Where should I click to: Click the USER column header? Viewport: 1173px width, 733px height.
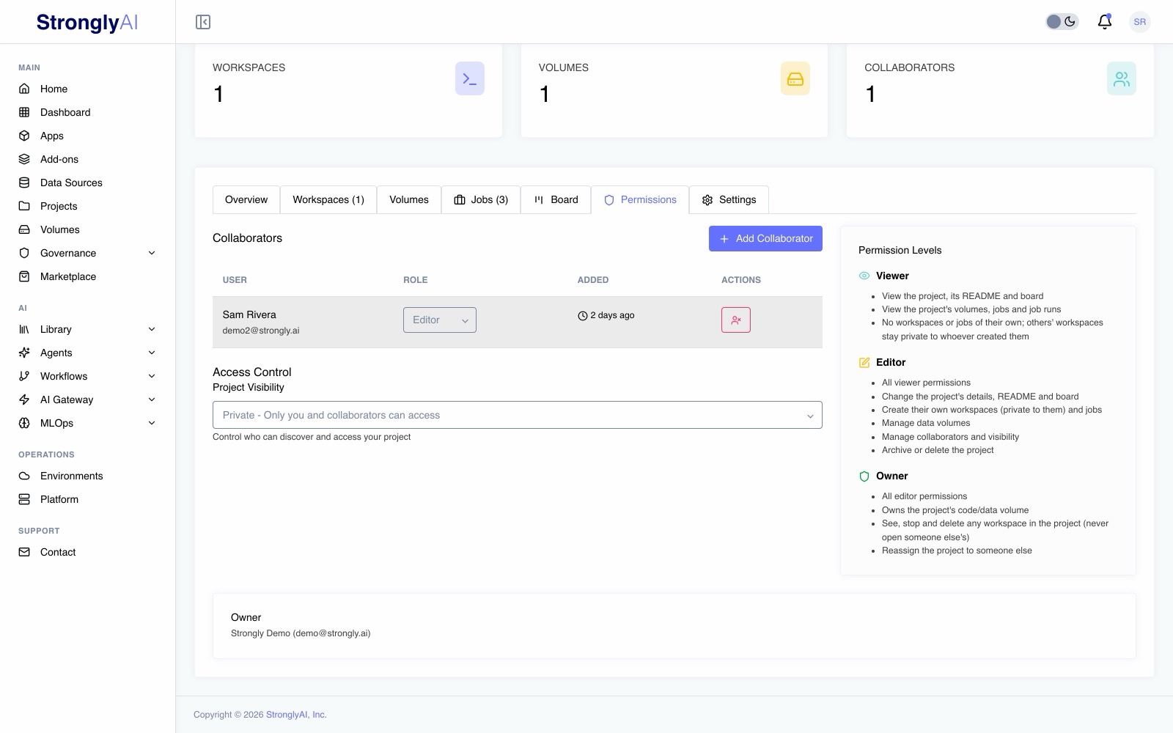(235, 280)
